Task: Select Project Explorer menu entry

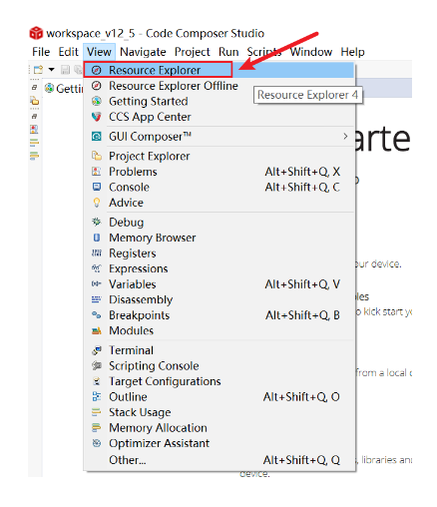Action: (x=219, y=156)
